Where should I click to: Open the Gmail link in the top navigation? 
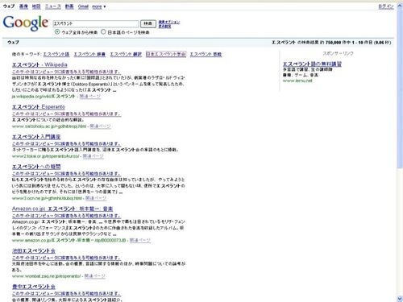(83, 6)
